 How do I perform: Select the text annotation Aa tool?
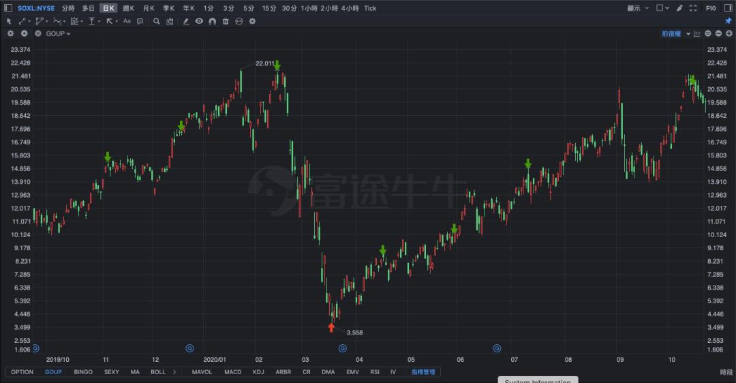(x=127, y=21)
